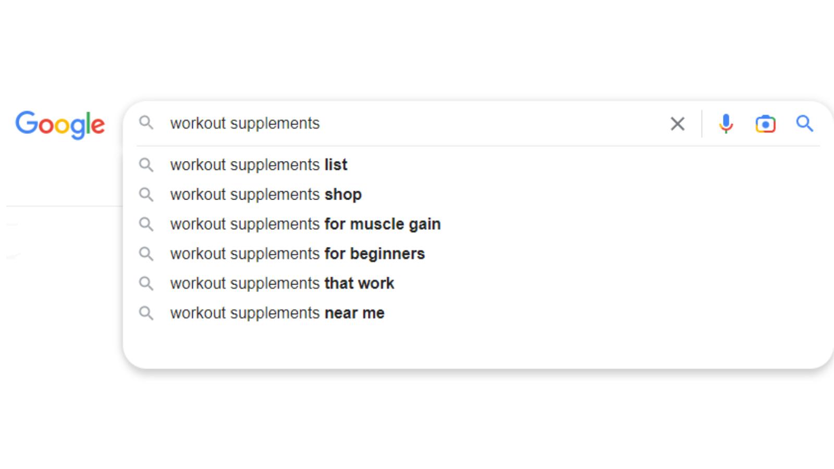Select suggestion 'workout supplements list'
Screen dimensions: 834x469
[x=258, y=165]
